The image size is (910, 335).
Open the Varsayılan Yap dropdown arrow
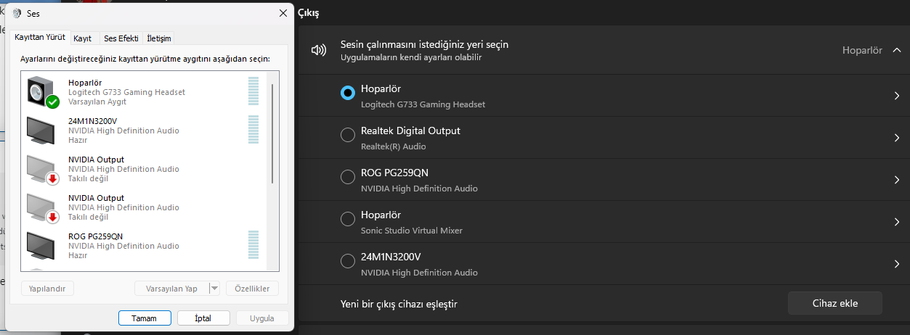pos(214,289)
